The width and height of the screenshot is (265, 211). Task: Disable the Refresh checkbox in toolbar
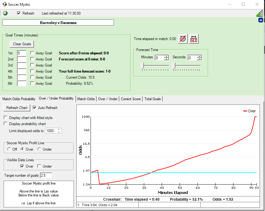19,13
